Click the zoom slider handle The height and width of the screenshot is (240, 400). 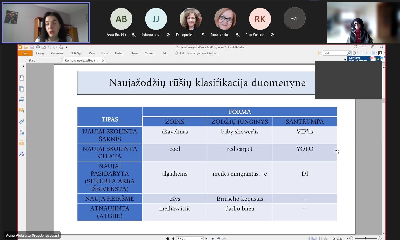(x=365, y=238)
